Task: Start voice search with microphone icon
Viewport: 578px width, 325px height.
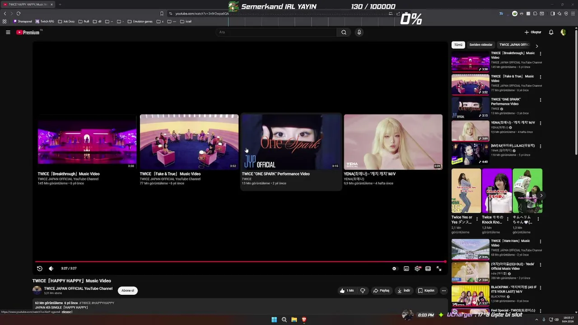Action: 359,32
